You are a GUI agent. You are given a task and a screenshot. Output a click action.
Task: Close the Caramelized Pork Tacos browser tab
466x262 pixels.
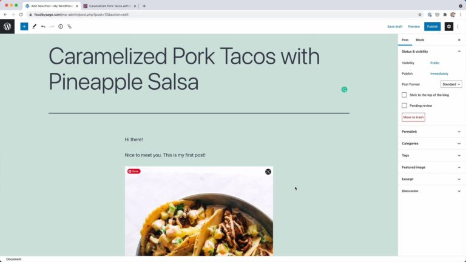click(x=135, y=6)
